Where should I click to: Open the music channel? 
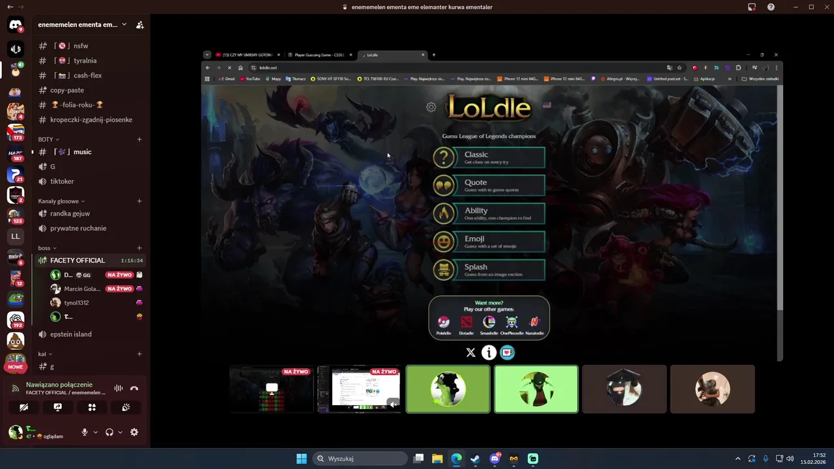click(x=91, y=152)
